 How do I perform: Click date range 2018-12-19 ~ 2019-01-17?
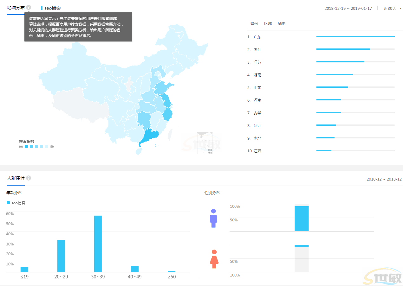click(348, 8)
